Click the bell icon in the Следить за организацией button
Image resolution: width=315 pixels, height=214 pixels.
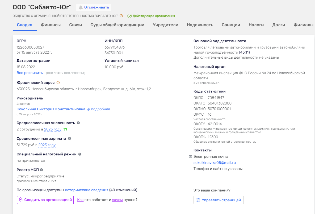click(21, 200)
